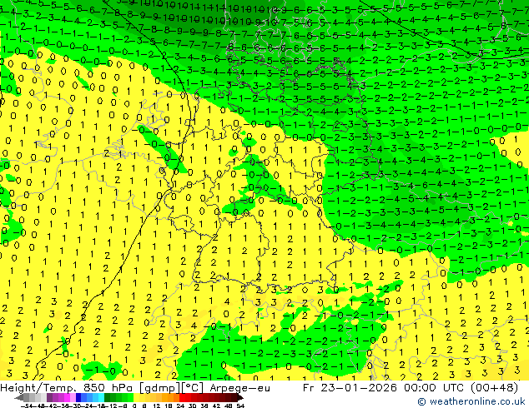Click the bright yellow legend swatch at 0
This screenshot has height=408, width=529.
pos(136,397)
